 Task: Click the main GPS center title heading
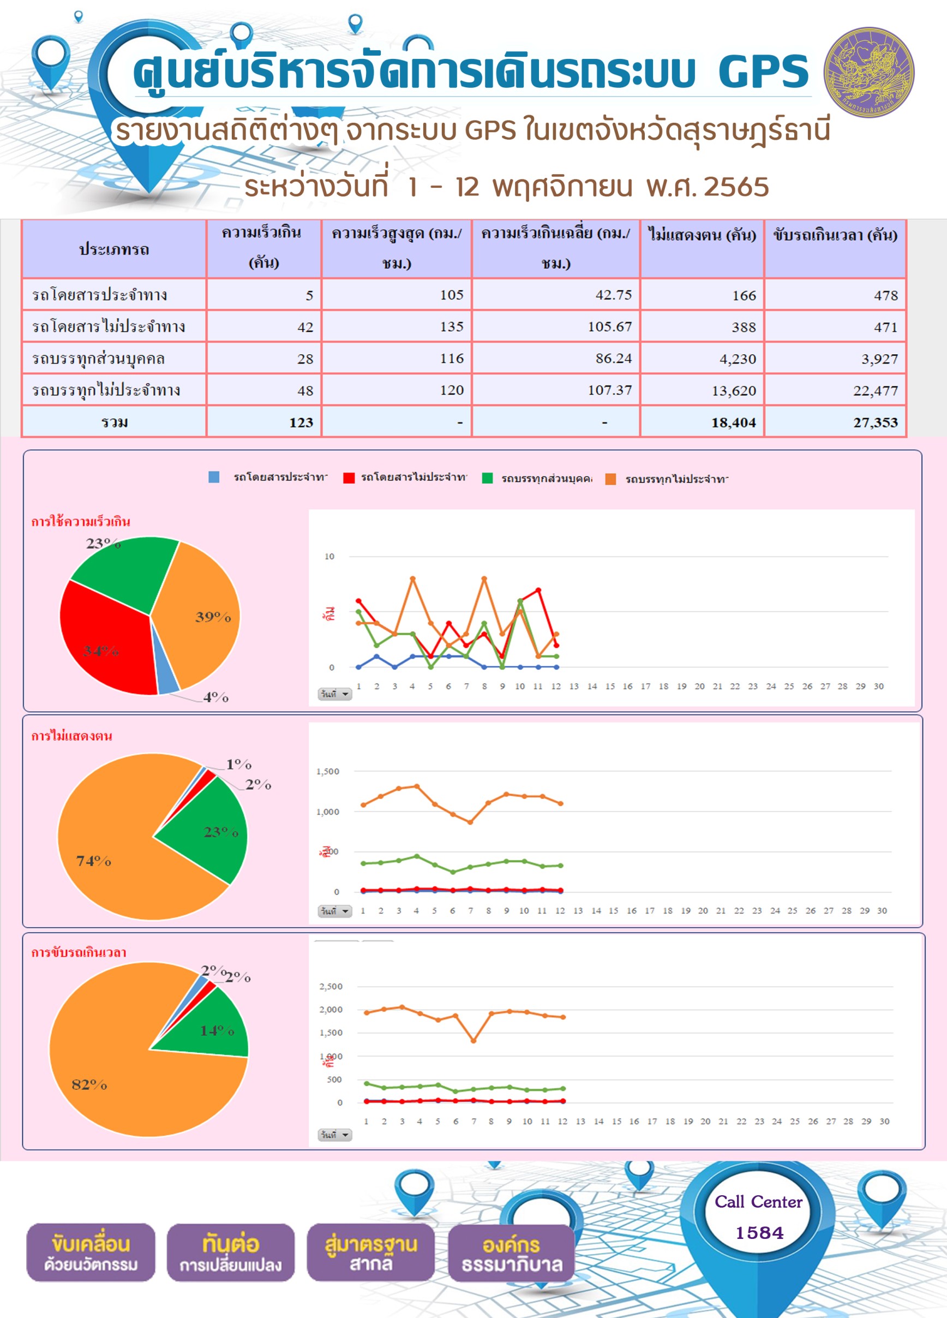pos(471,72)
